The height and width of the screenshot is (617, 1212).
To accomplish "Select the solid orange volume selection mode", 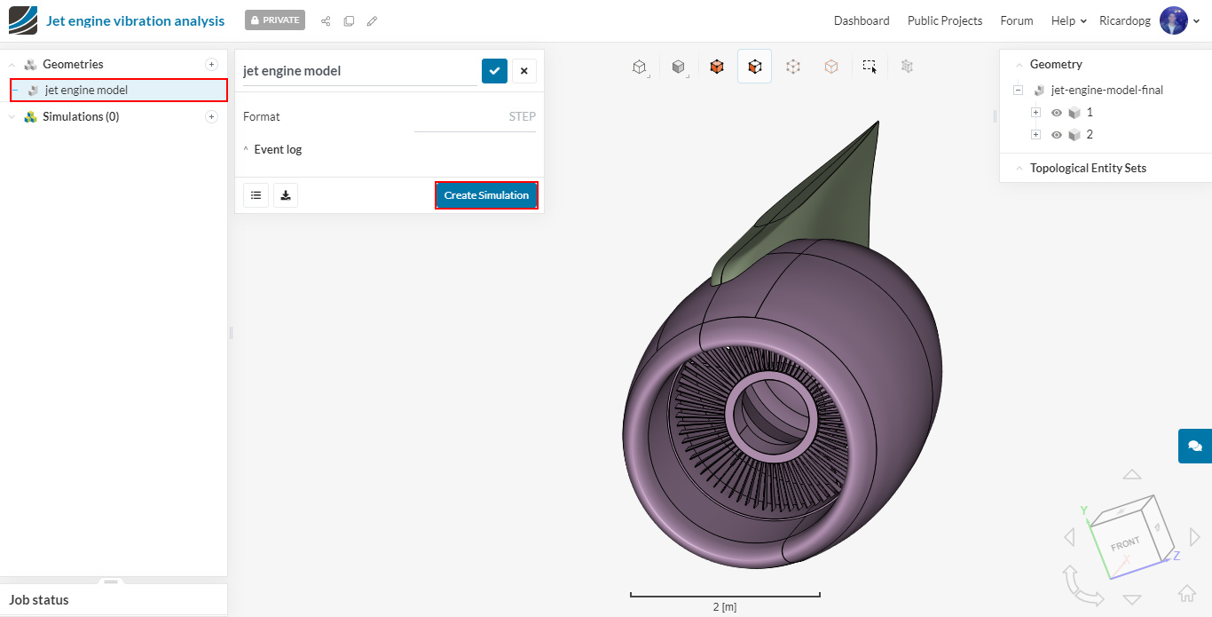I will tap(717, 67).
